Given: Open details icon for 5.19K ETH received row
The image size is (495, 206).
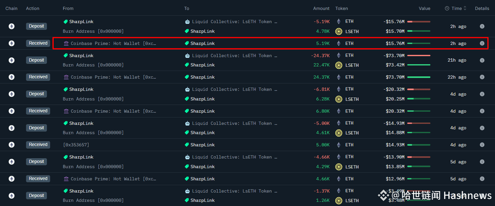Looking at the screenshot, I should click(482, 43).
